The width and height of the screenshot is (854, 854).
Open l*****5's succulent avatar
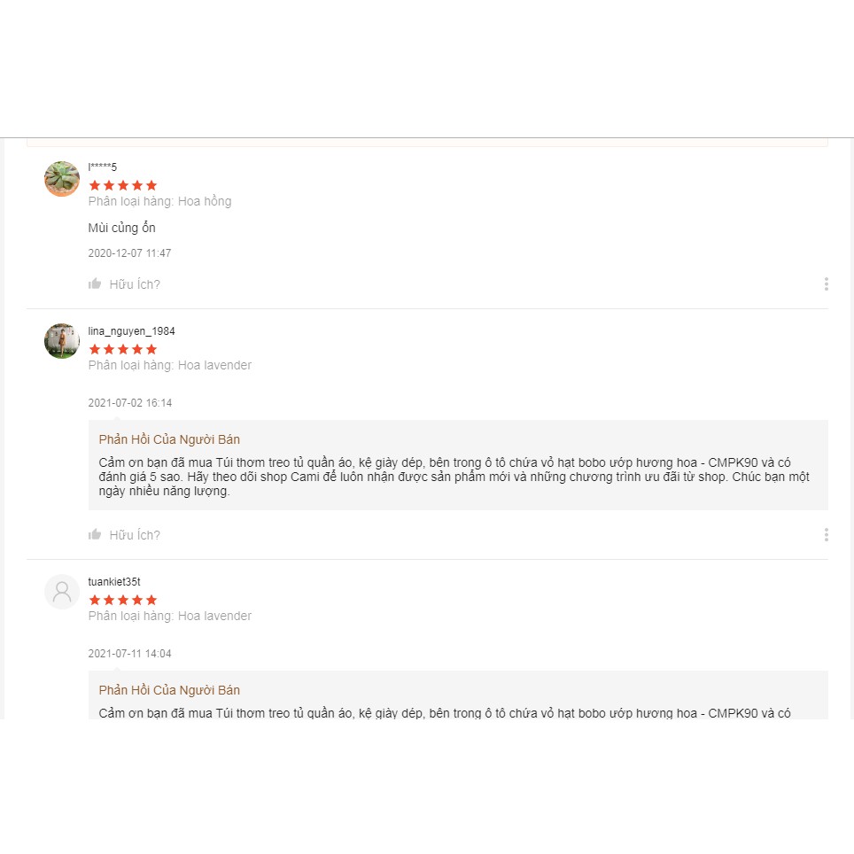point(62,179)
